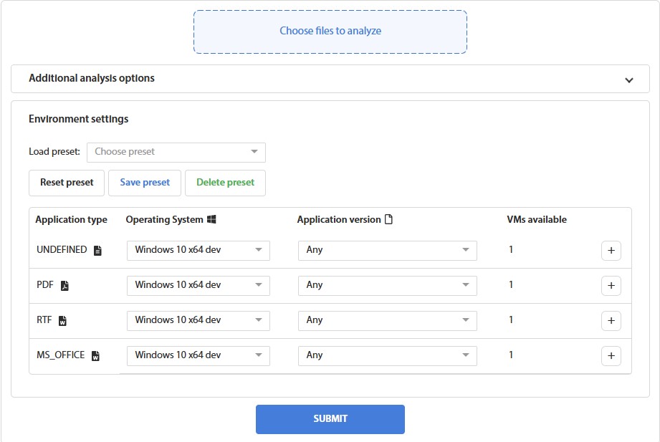Click the document icon next to Application version
Screen dimensions: 660x442
pyautogui.click(x=387, y=219)
